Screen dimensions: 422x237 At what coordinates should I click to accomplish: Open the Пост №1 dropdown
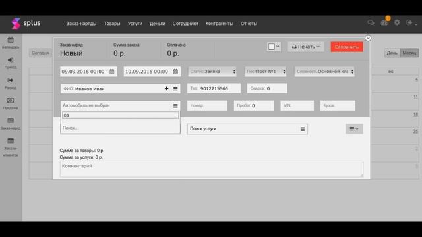tap(265, 72)
